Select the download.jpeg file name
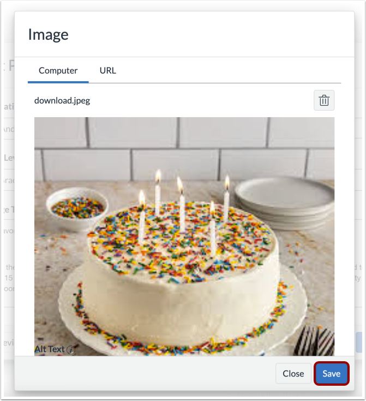The image size is (366, 401). pyautogui.click(x=62, y=100)
